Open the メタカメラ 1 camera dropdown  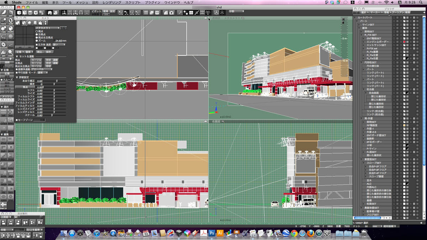(x=47, y=28)
